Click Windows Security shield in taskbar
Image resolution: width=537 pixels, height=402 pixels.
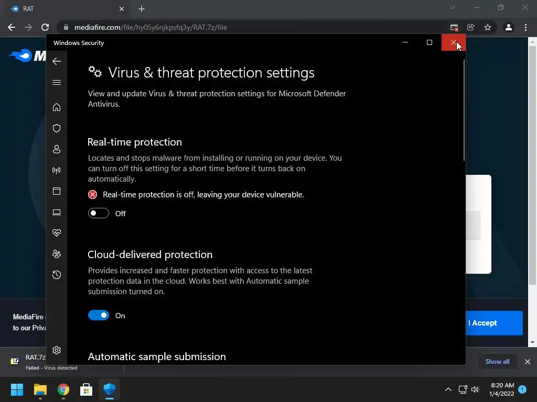pyautogui.click(x=110, y=389)
